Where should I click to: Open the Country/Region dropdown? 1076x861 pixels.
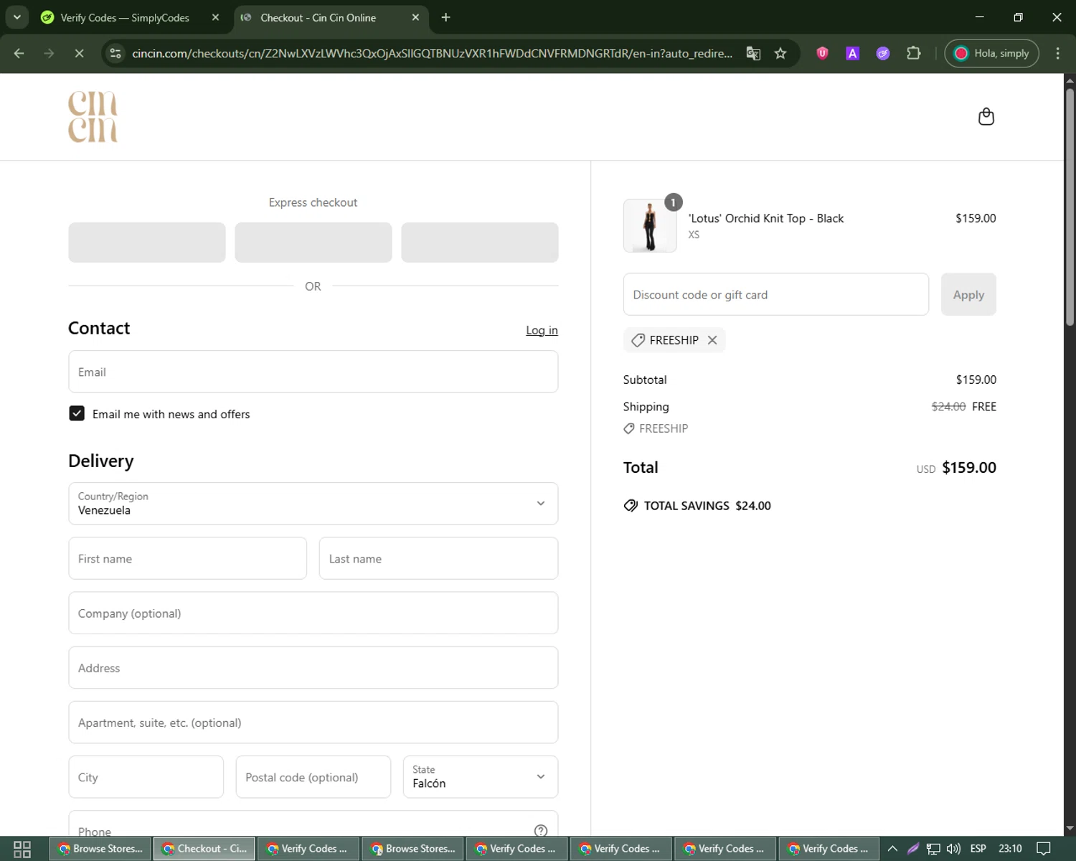(x=313, y=504)
